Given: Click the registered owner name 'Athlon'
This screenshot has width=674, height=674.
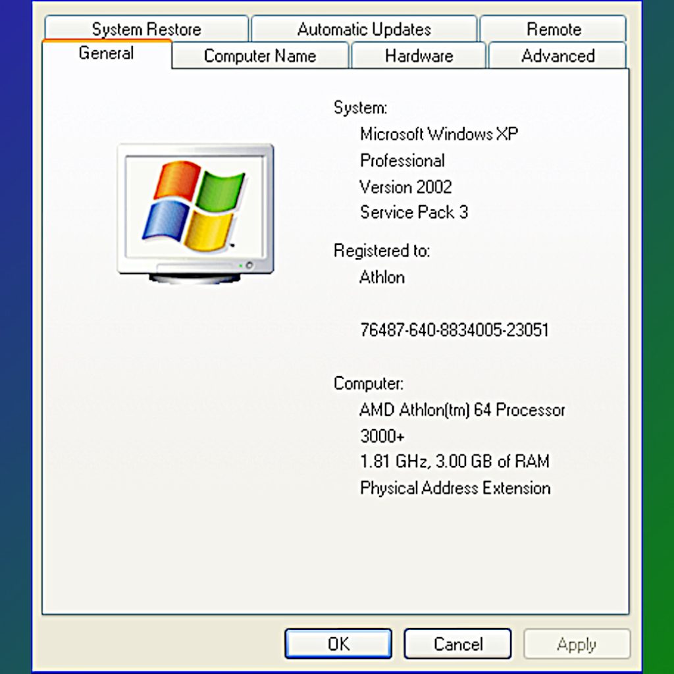Looking at the screenshot, I should point(382,277).
